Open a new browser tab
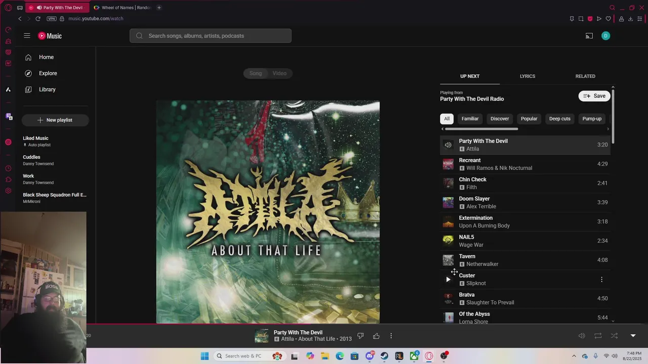Image resolution: width=648 pixels, height=364 pixels. [159, 8]
